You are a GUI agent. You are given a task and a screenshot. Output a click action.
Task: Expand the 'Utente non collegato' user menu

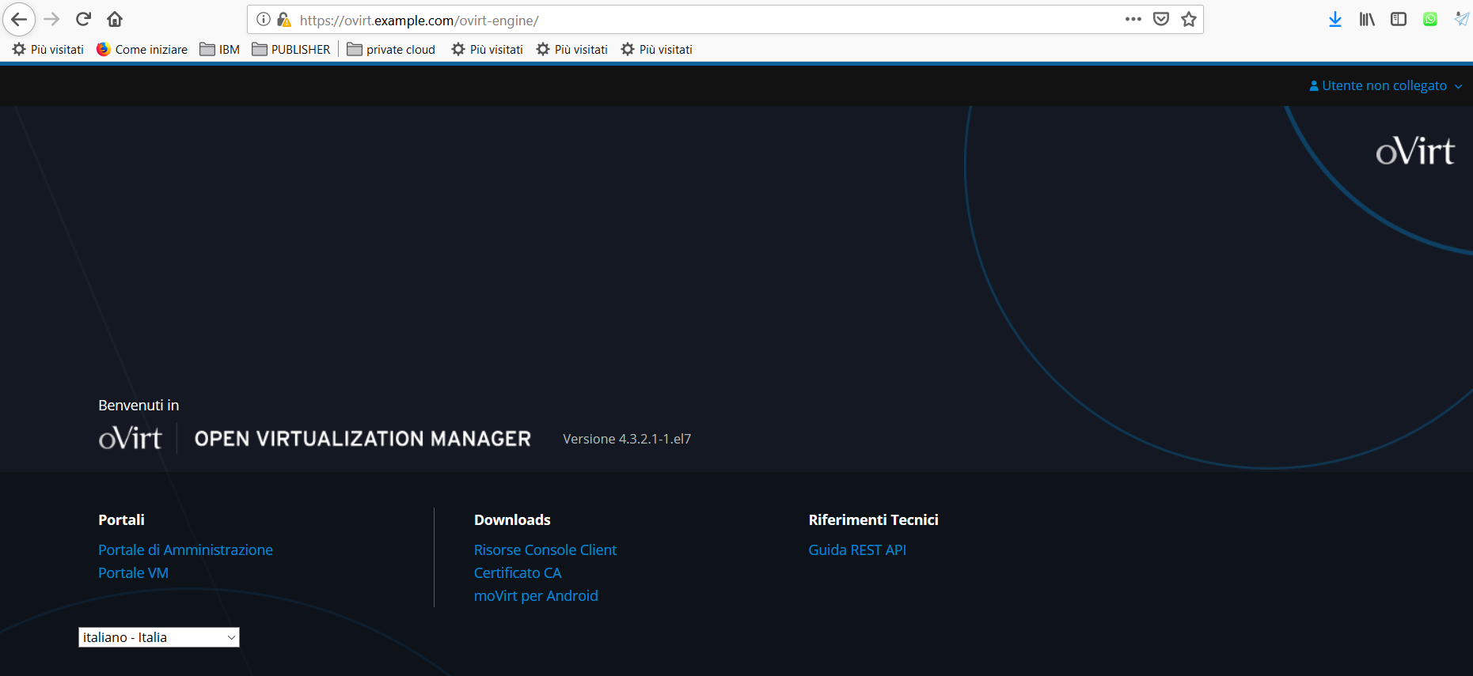click(x=1385, y=85)
